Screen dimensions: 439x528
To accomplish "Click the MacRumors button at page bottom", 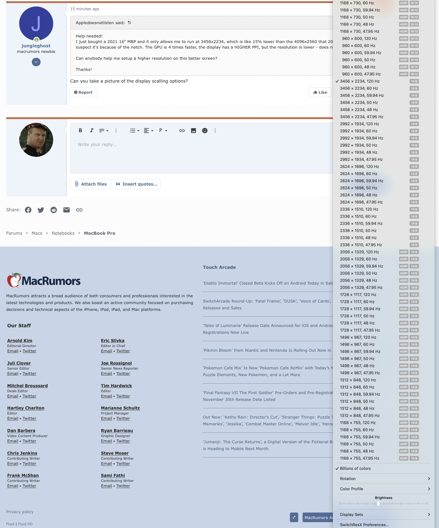I will click(318, 517).
